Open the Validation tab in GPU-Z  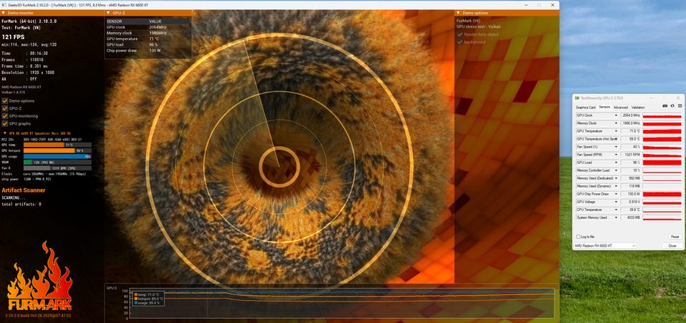coord(638,108)
